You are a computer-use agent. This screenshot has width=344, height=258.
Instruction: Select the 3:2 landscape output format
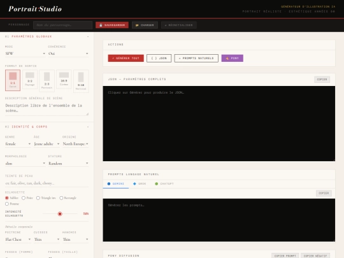(x=30, y=79)
